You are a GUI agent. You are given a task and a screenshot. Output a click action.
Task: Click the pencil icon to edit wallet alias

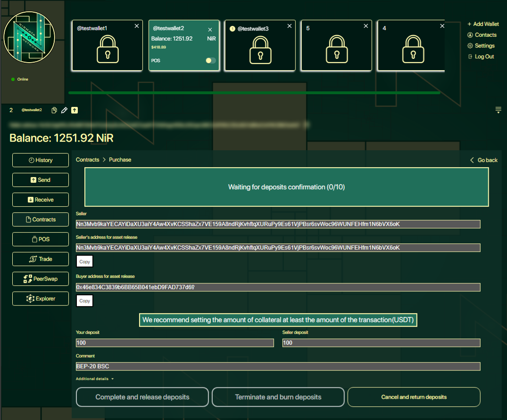click(x=65, y=110)
